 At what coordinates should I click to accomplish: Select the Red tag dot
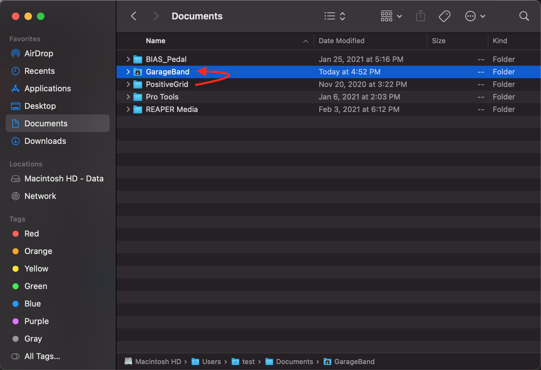click(x=15, y=234)
